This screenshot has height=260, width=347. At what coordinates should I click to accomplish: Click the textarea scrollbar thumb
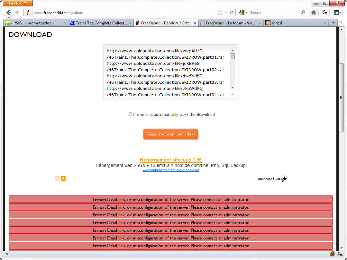coord(233,56)
